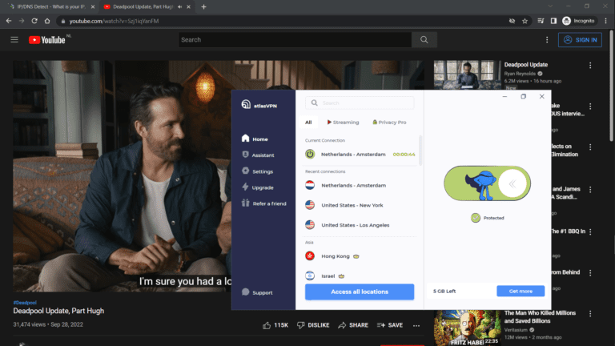Click the power icon of current connection
The width and height of the screenshot is (615, 346).
click(x=310, y=154)
